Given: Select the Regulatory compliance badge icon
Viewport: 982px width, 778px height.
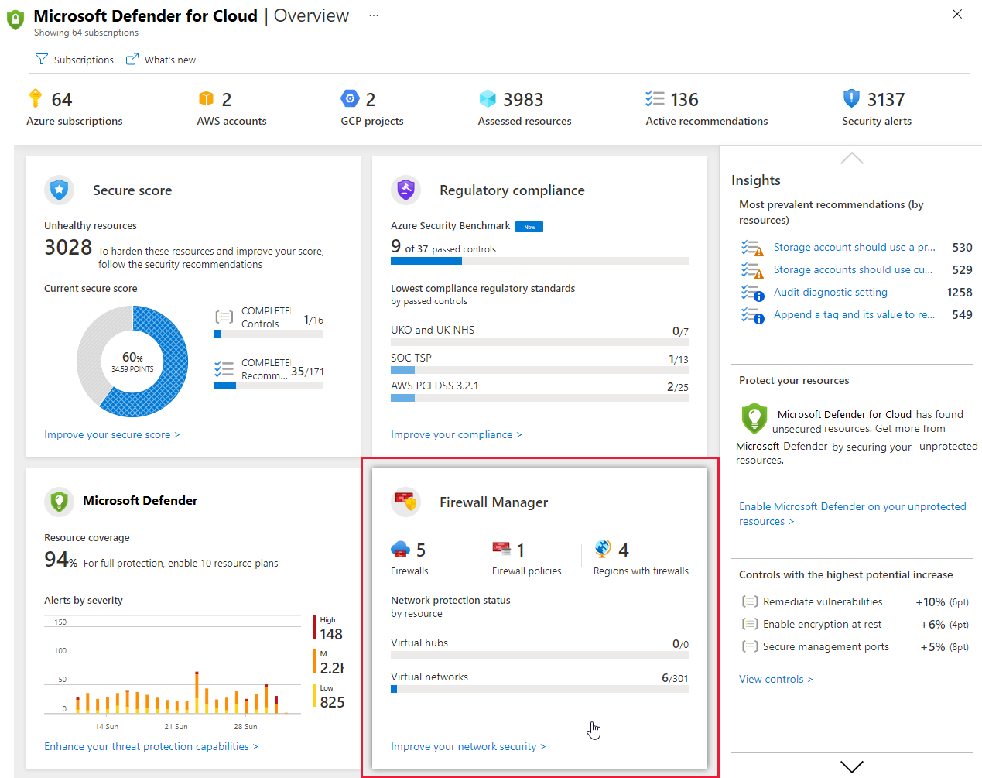Looking at the screenshot, I should click(x=406, y=190).
